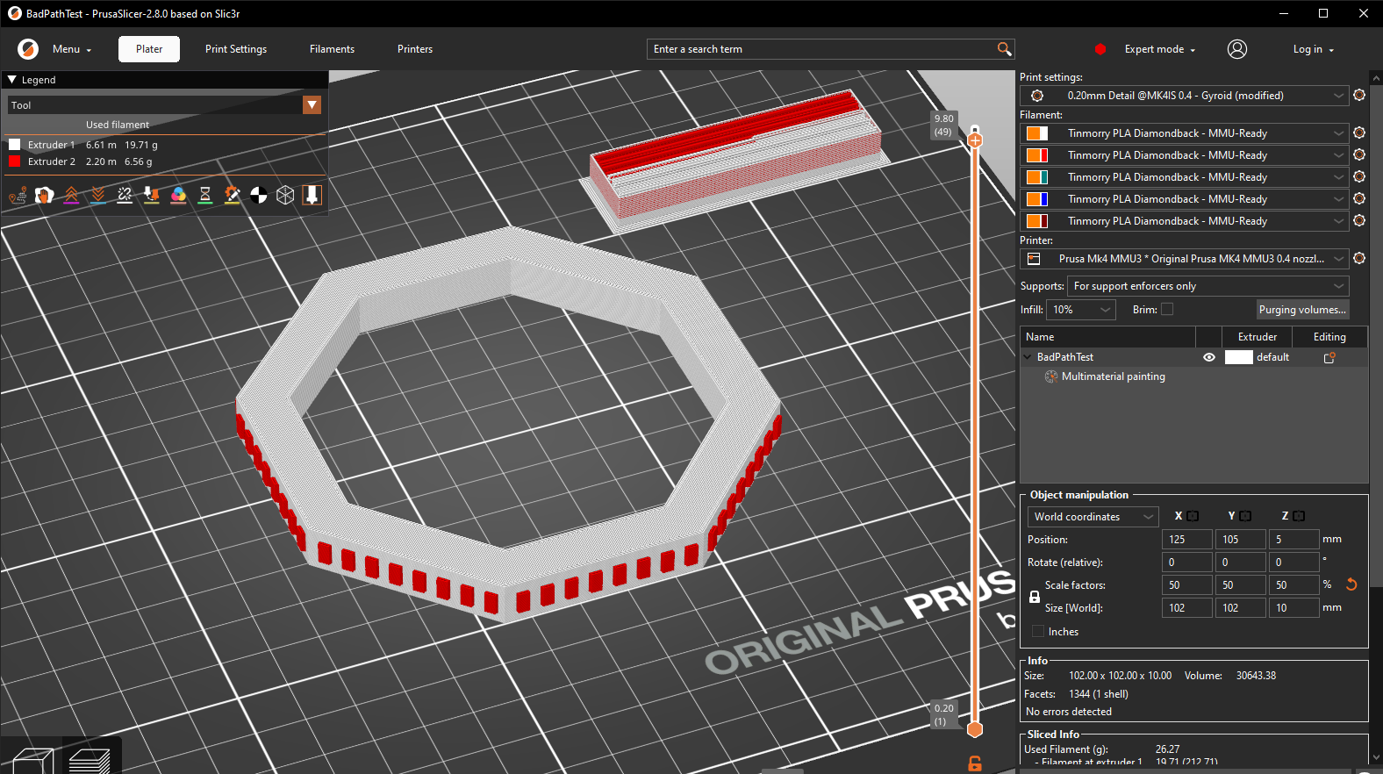Toggle the shells cube icon
Image resolution: width=1383 pixels, height=774 pixels.
point(285,195)
